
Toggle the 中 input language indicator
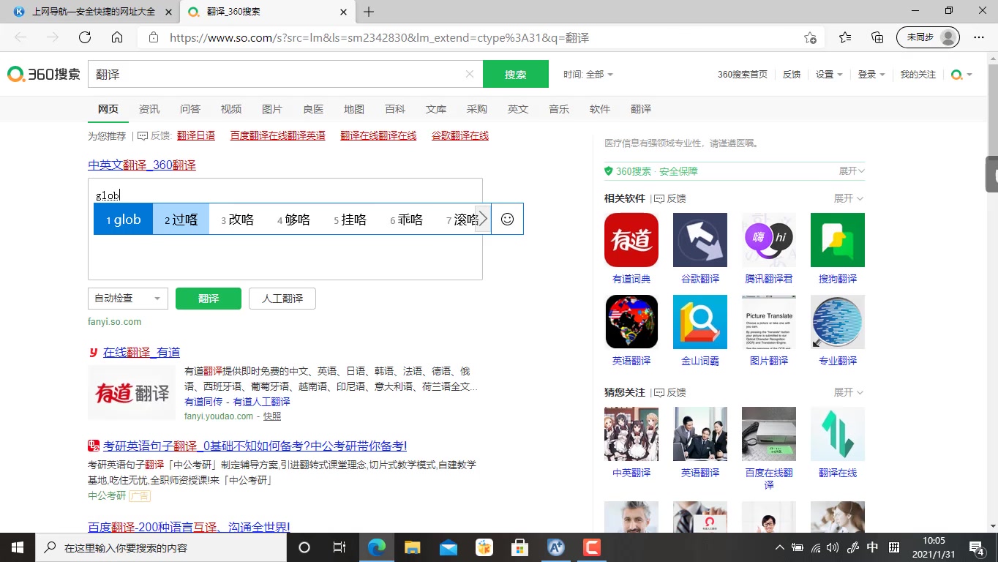pyautogui.click(x=872, y=547)
